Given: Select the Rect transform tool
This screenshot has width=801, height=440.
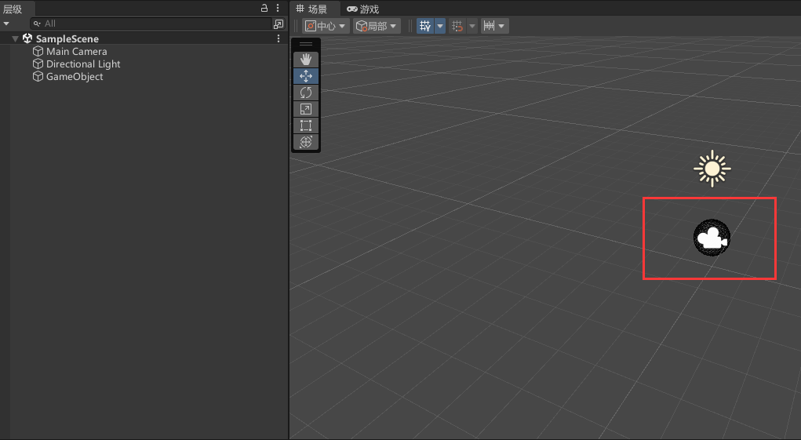Looking at the screenshot, I should 305,125.
